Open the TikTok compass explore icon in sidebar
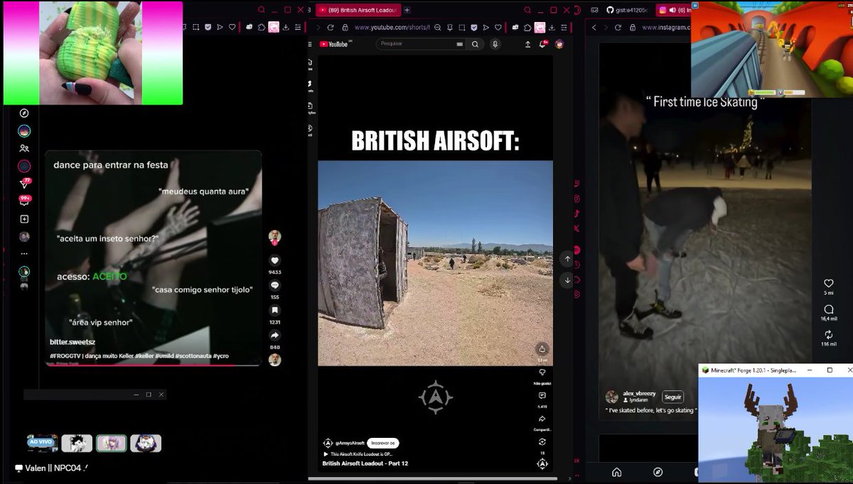The image size is (853, 484). 24,114
